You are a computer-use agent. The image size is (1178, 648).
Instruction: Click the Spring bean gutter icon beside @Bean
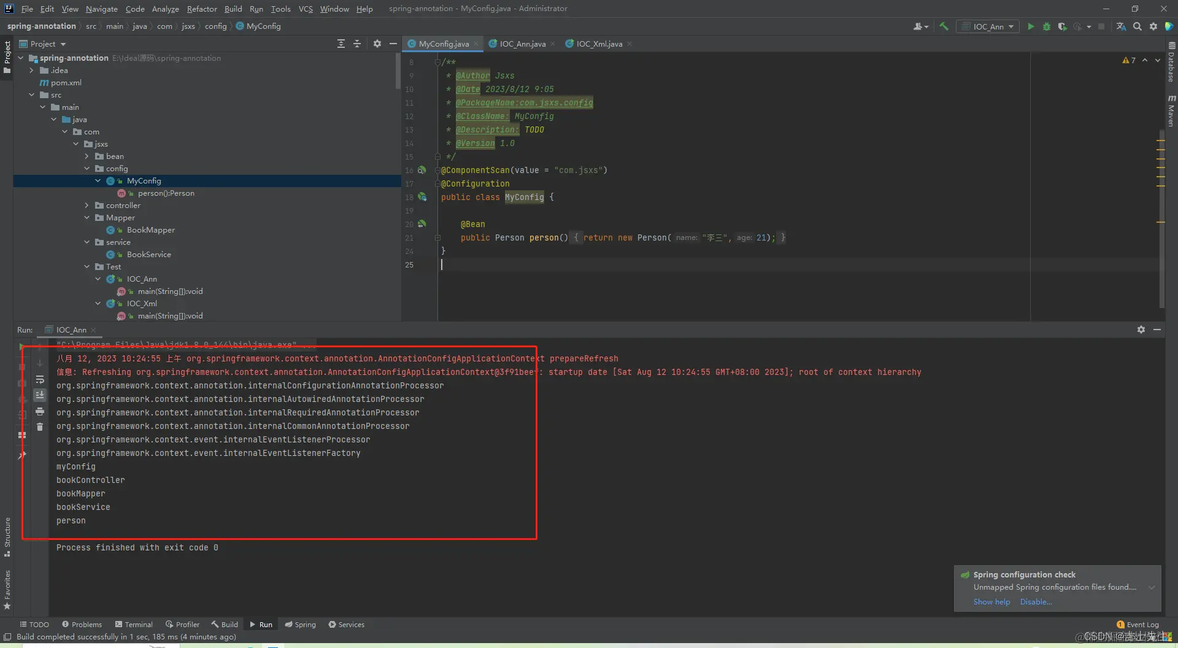click(422, 224)
